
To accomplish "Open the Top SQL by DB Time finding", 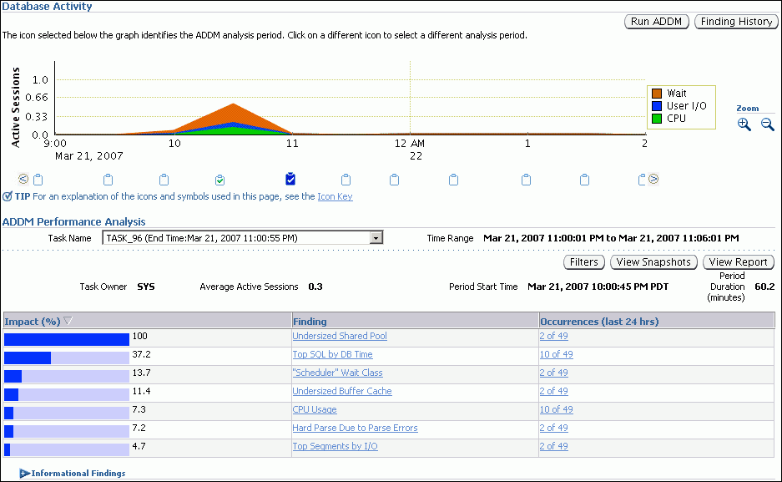I will pyautogui.click(x=333, y=354).
